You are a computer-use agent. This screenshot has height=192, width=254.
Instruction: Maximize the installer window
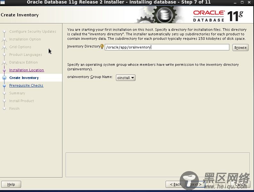coord(242,2)
